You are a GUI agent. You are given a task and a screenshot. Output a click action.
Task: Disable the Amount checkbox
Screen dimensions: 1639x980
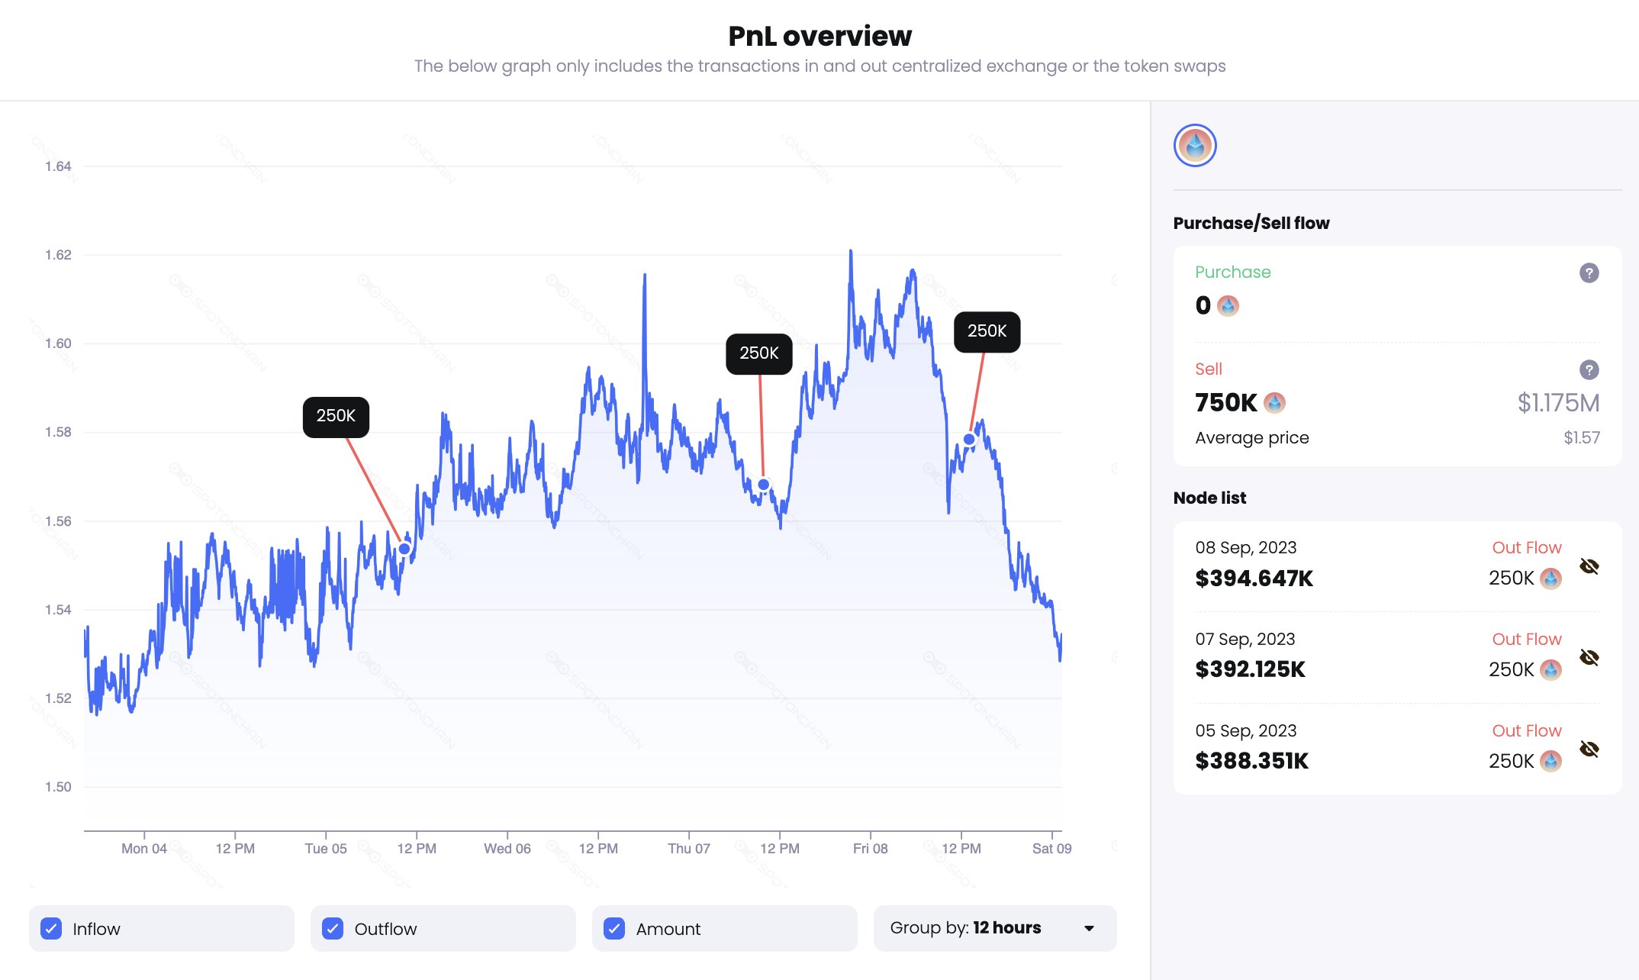[x=614, y=929]
